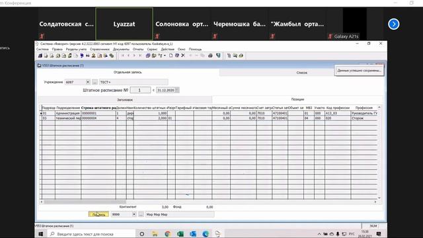Select Жамбыл орта participant tile
The image size is (423, 238).
click(297, 24)
